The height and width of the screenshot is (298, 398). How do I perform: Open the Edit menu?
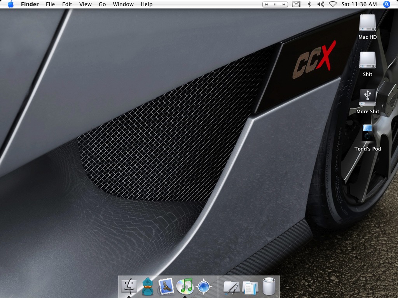click(x=67, y=4)
